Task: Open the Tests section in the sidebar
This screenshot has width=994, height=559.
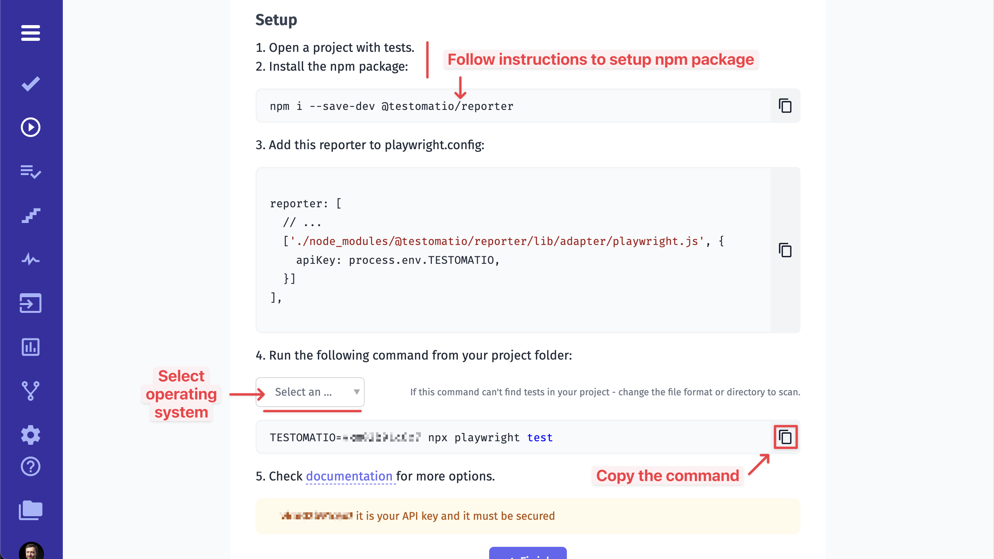Action: click(31, 82)
